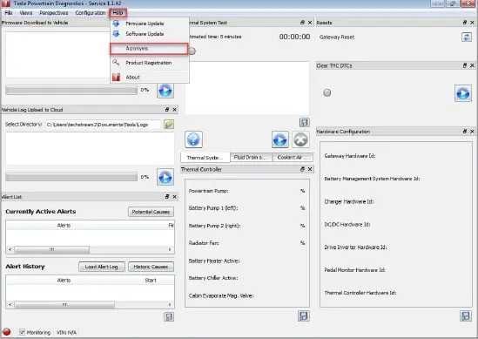The width and height of the screenshot is (478, 339).
Task: Click the firmware download progress bar
Action: tap(71, 91)
